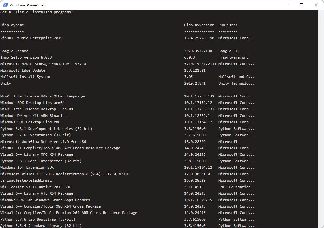Click Visual C++ Compiler/Tools X86 ARM Cross Resource Package
Image resolution: width=324 pixels, height=228 pixels.
(x=60, y=148)
